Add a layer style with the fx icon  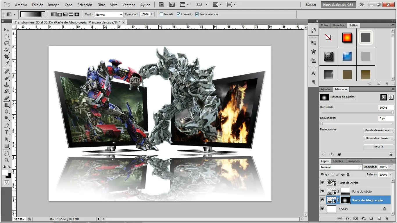347,218
